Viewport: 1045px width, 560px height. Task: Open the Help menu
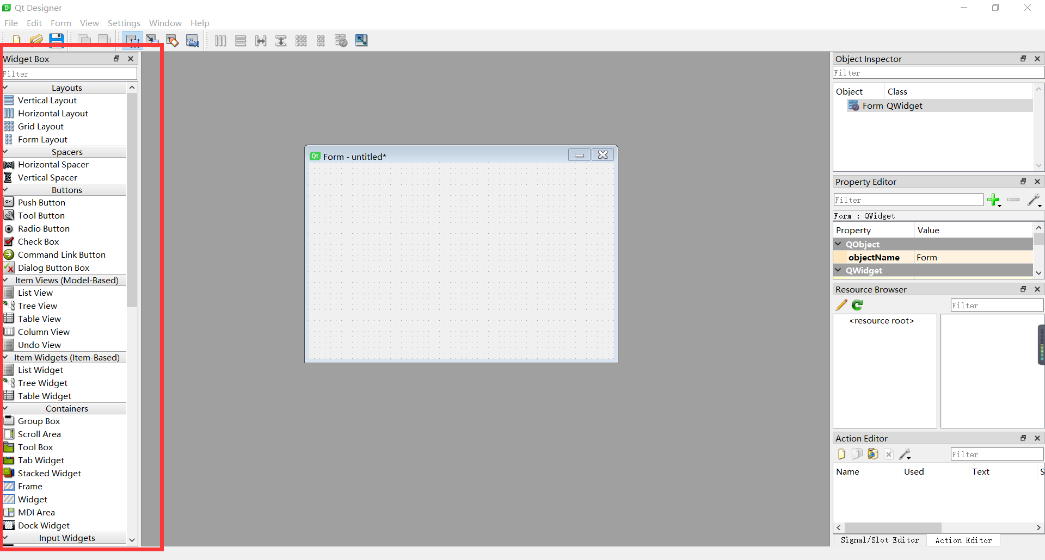point(200,23)
